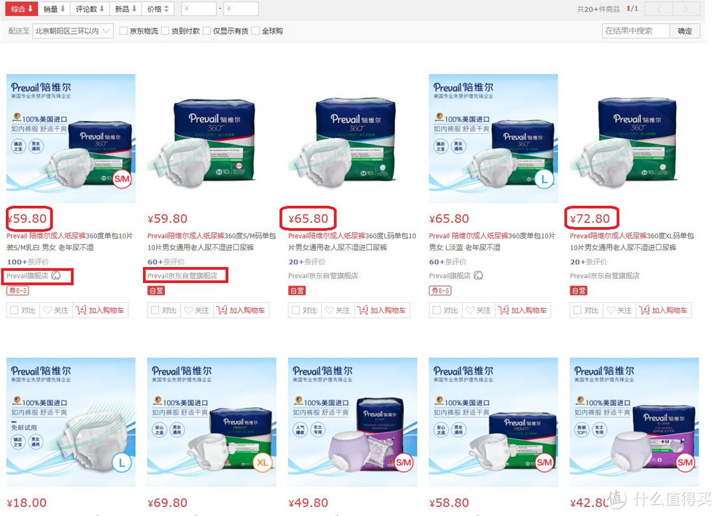The image size is (718, 516).
Task: Add XL码单包 ¥72.80 product to cart
Action: [x=663, y=310]
